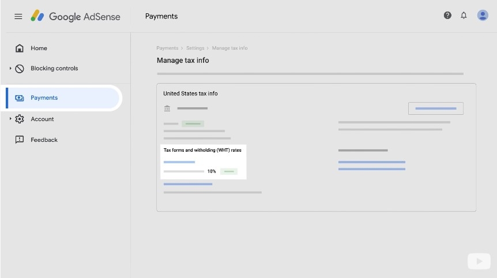This screenshot has width=497, height=278.
Task: Click the Home house icon
Action: [x=20, y=48]
